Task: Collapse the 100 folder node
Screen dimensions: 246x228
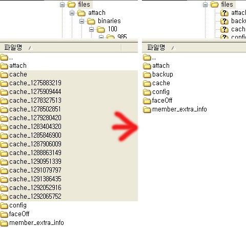Action: pos(92,29)
